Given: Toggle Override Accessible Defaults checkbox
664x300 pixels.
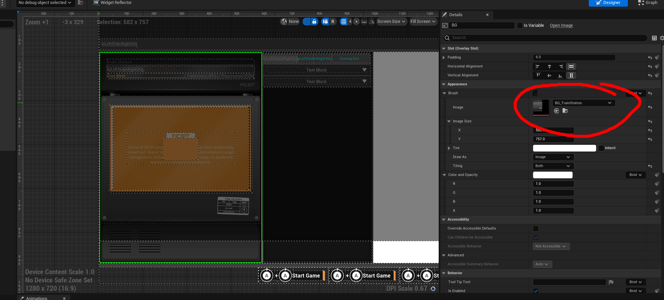Looking at the screenshot, I should pos(536,229).
